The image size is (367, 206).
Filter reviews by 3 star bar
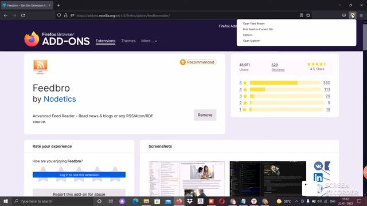(x=286, y=96)
